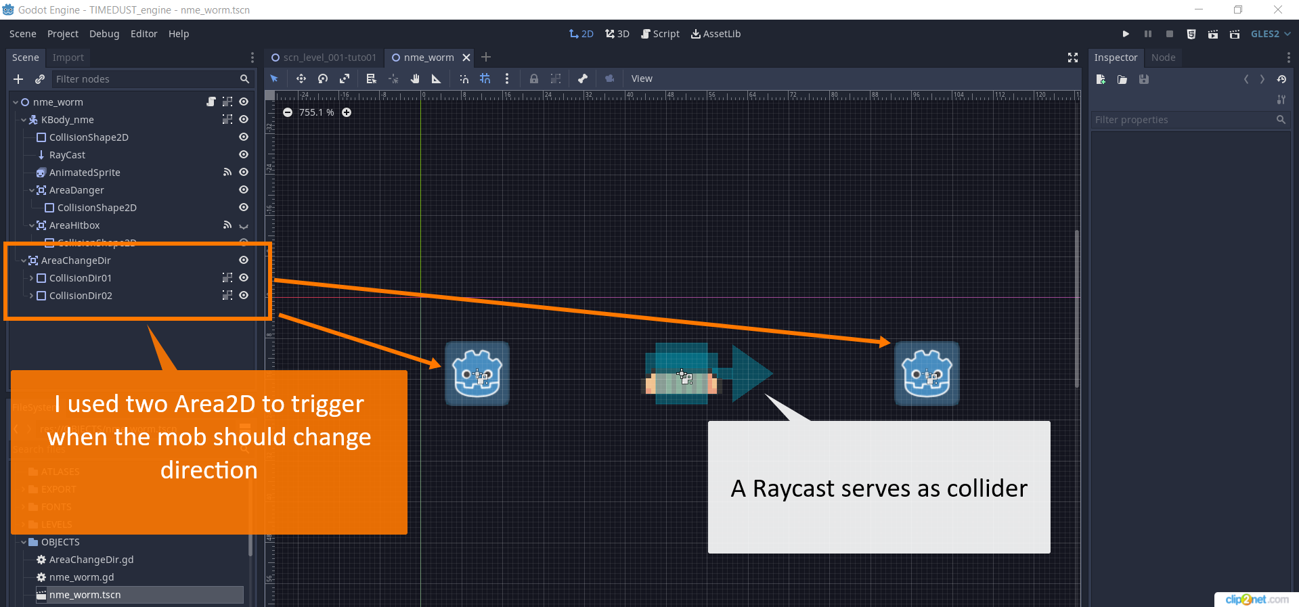Screen dimensions: 1299x607
Task: Open skeleton bone options icon
Action: (583, 78)
